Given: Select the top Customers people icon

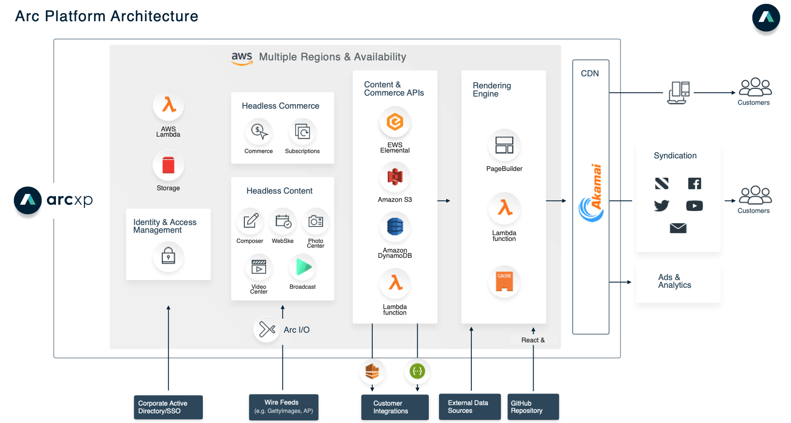Looking at the screenshot, I should (755, 87).
